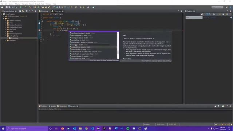Open the Project menu
Image resolution: width=233 pixels, height=131 pixels.
click(37, 4)
